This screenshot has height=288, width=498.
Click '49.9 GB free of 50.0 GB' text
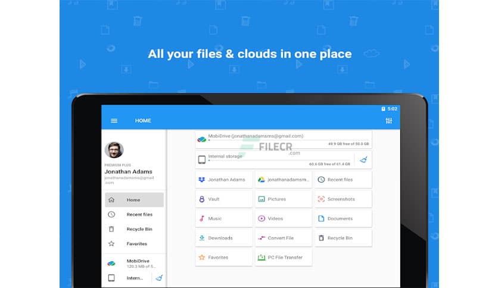pos(348,144)
